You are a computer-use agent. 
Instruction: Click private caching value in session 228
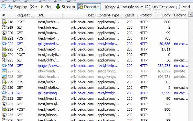point(181,77)
